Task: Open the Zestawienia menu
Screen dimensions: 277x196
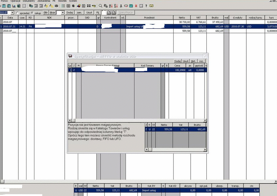Action: 43,1
